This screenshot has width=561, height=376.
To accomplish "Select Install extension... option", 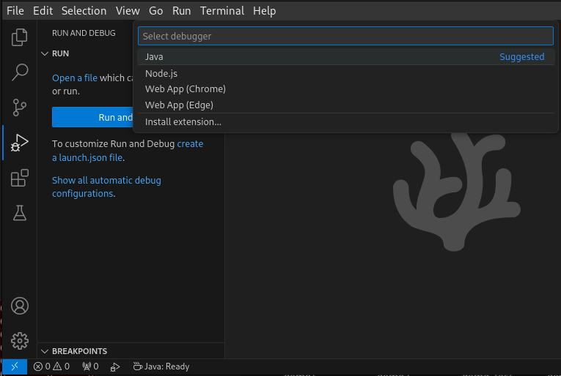I will 345,122.
